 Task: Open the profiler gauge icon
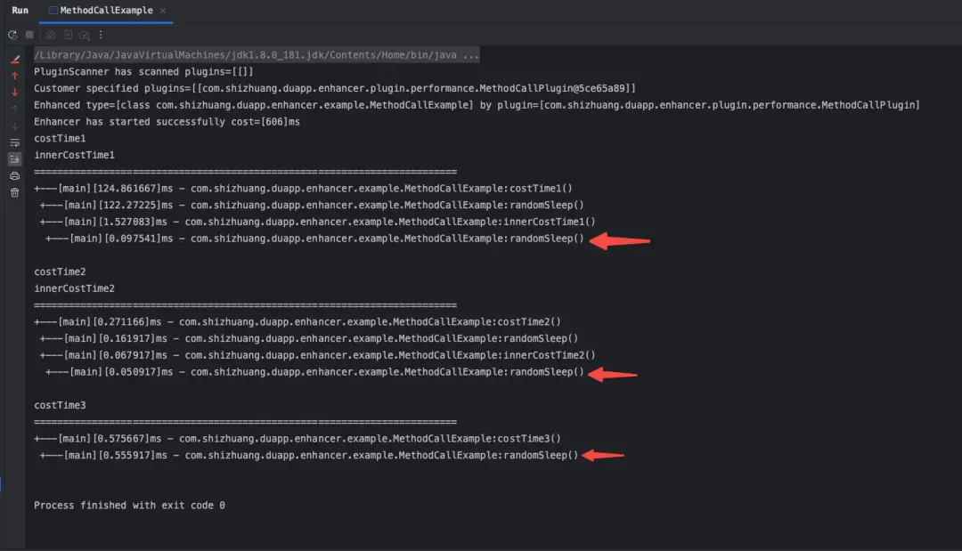(x=84, y=35)
